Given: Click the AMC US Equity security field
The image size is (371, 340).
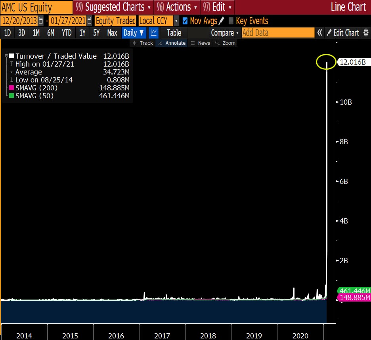Looking at the screenshot, I should [36, 7].
